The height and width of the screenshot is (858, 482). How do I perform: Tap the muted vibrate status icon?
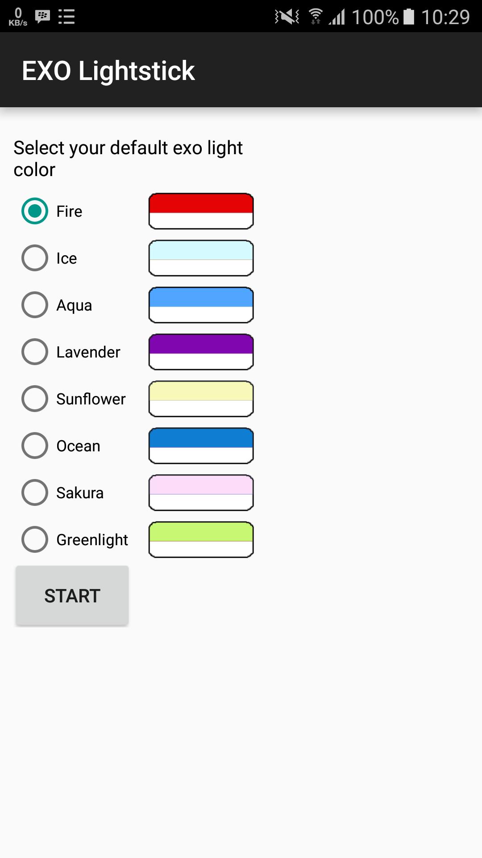(x=287, y=17)
